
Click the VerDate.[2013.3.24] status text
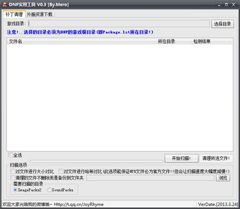click(218, 204)
